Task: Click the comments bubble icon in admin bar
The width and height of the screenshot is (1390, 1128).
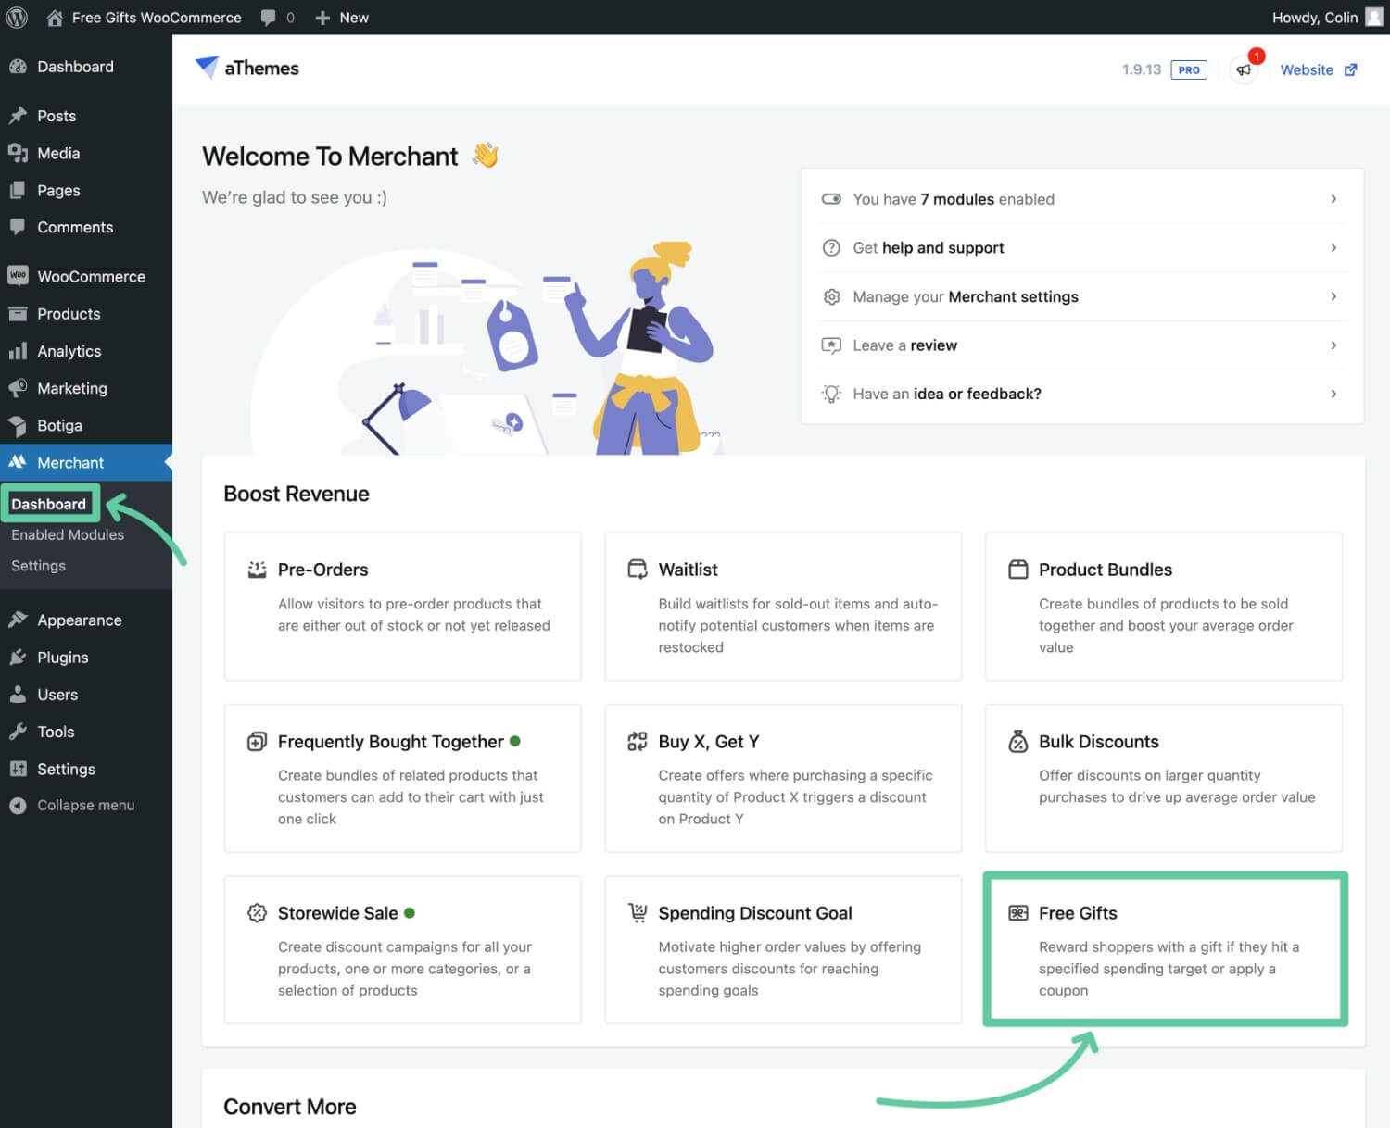Action: (x=269, y=18)
